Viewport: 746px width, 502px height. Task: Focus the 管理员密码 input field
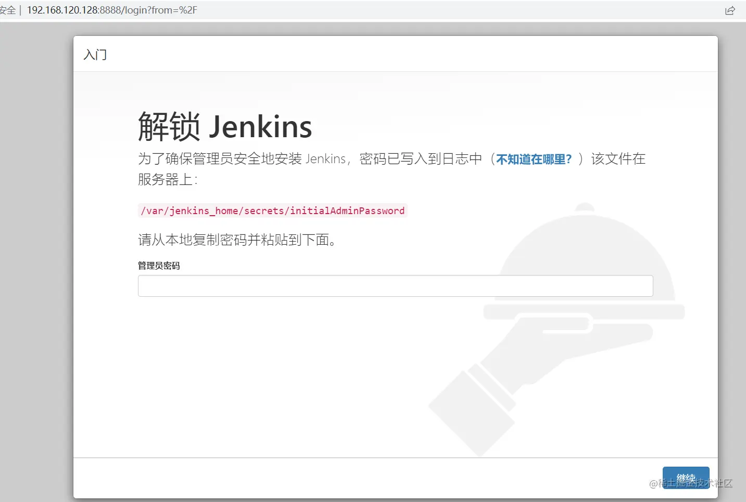(395, 286)
